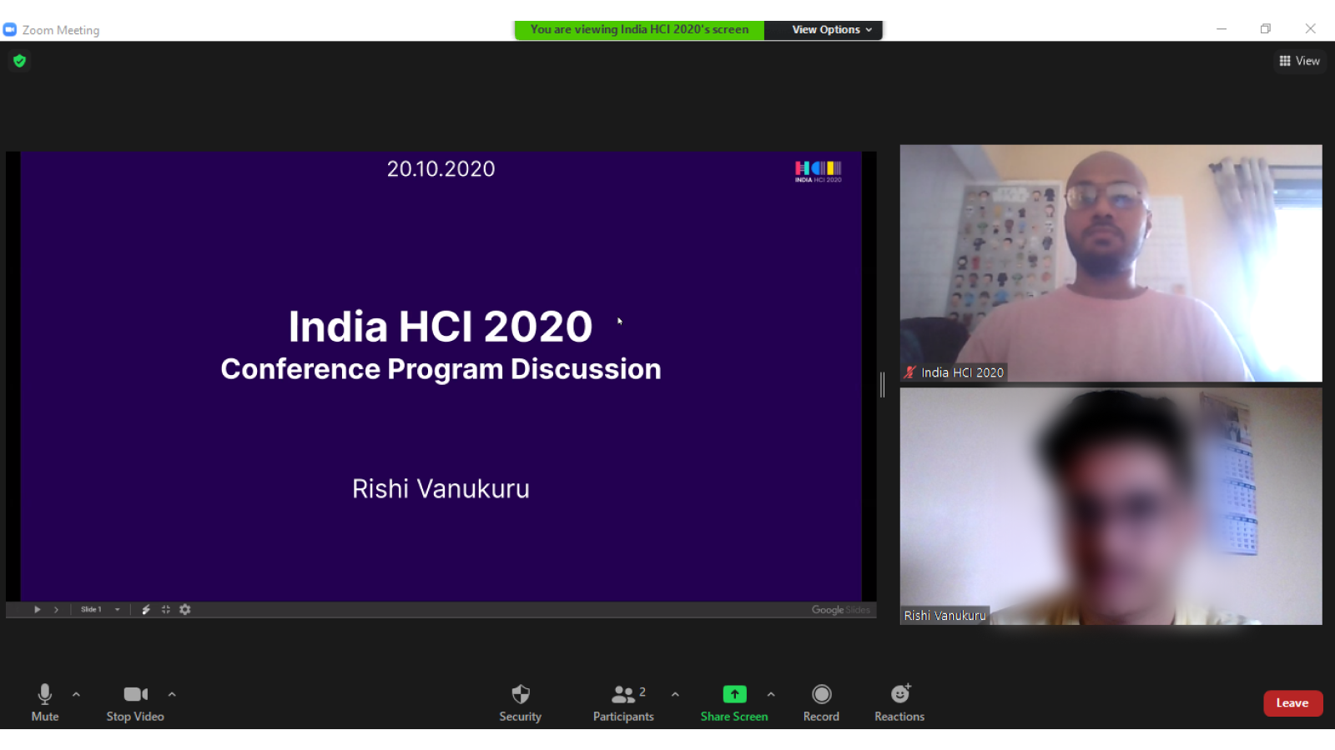Click the Google Slides label
The width and height of the screenshot is (1335, 750).
pos(841,610)
